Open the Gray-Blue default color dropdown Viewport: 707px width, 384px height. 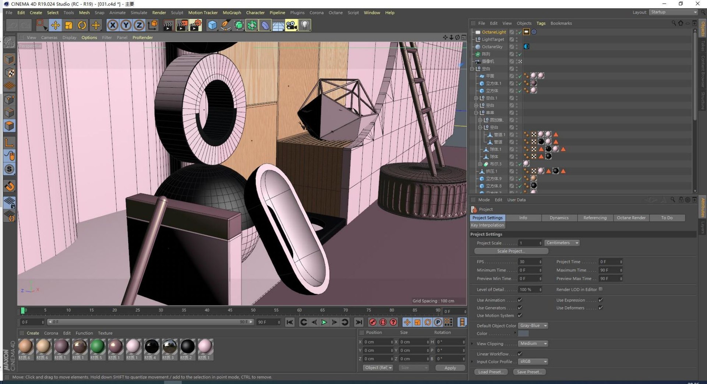[533, 326]
